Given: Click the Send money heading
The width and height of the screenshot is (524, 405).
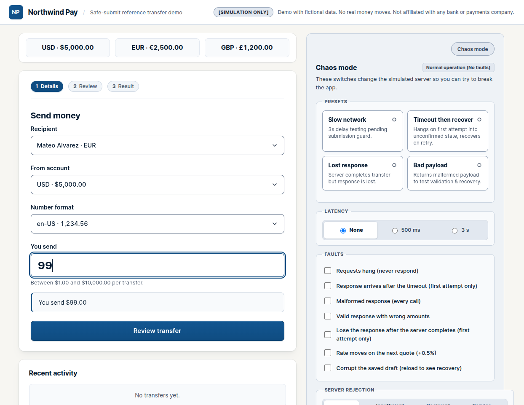Looking at the screenshot, I should [55, 115].
